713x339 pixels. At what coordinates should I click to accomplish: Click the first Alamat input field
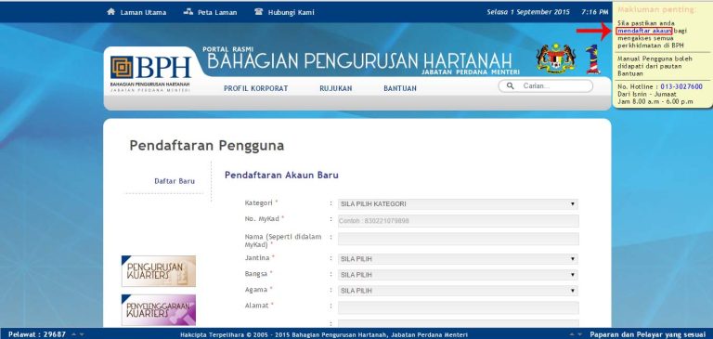coord(459,307)
